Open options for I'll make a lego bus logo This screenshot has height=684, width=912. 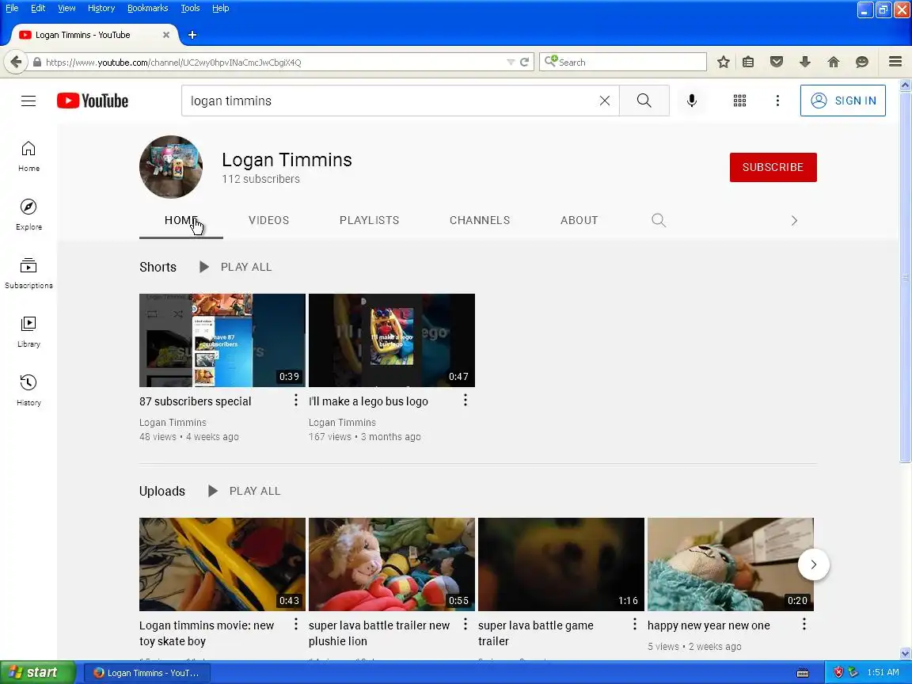tap(465, 400)
